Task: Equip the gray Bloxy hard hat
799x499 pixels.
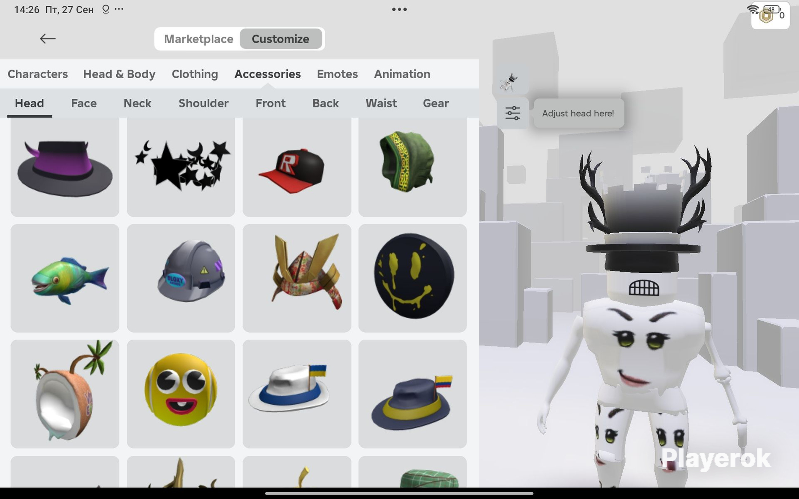Action: [181, 278]
